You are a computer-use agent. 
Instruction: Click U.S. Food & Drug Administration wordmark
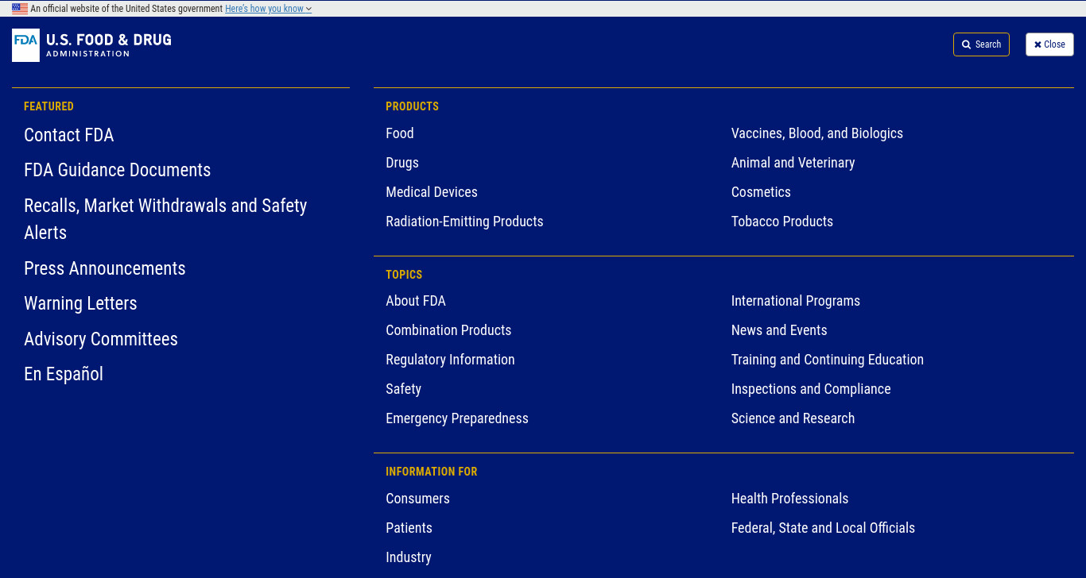coord(109,45)
